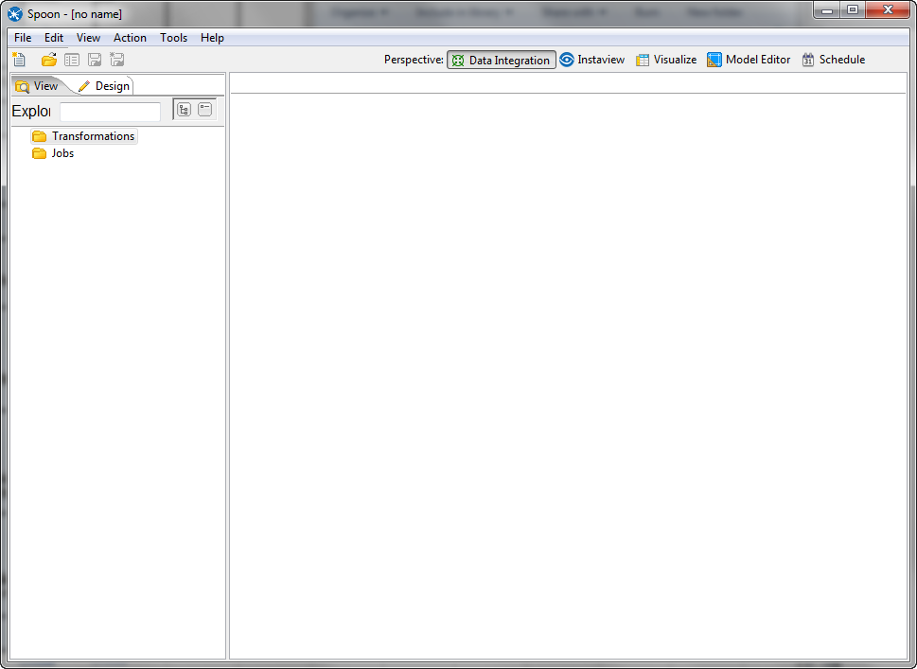Image resolution: width=917 pixels, height=669 pixels.
Task: Click the Transformations folder icon
Action: tap(39, 136)
